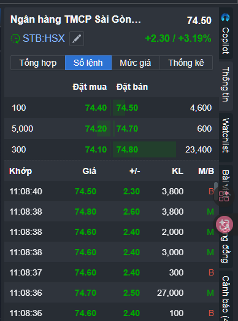
Task: Click the KL column header
Action: coord(177,171)
